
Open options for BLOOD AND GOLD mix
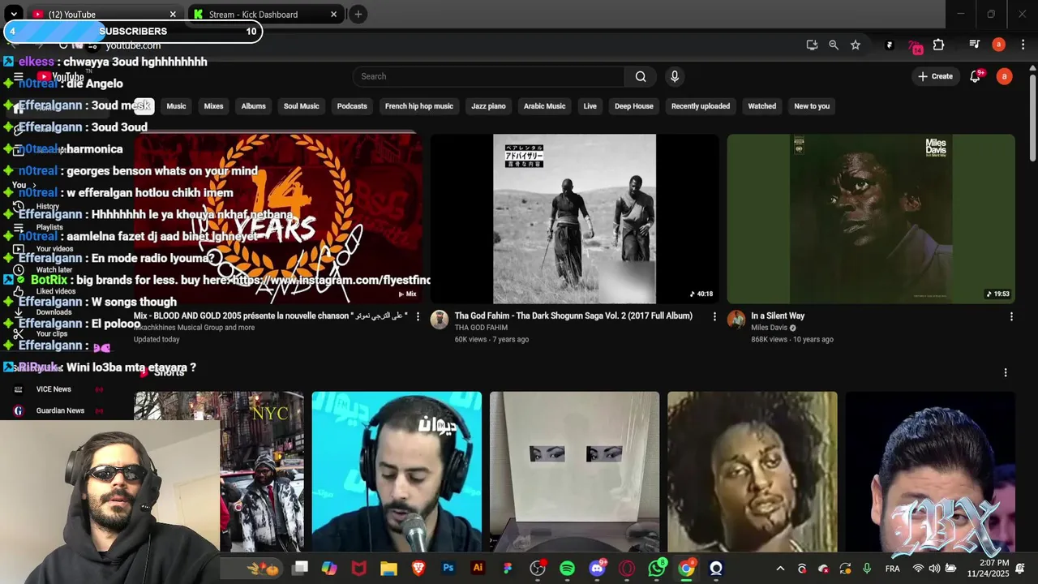coord(418,316)
